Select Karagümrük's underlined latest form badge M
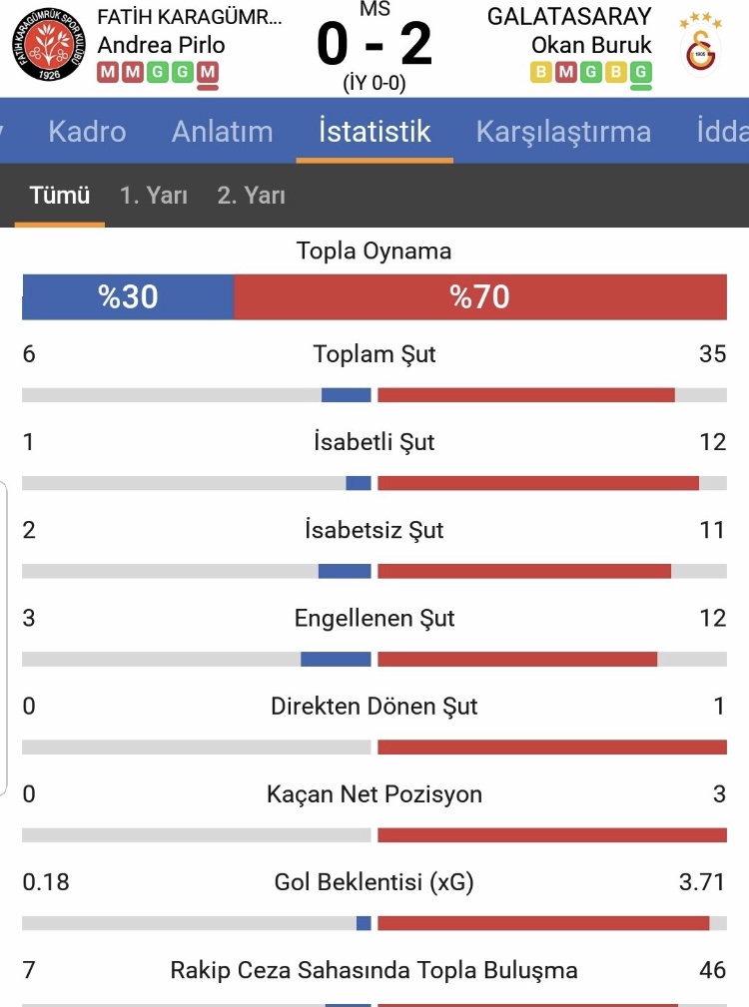The width and height of the screenshot is (749, 1007). tap(207, 73)
